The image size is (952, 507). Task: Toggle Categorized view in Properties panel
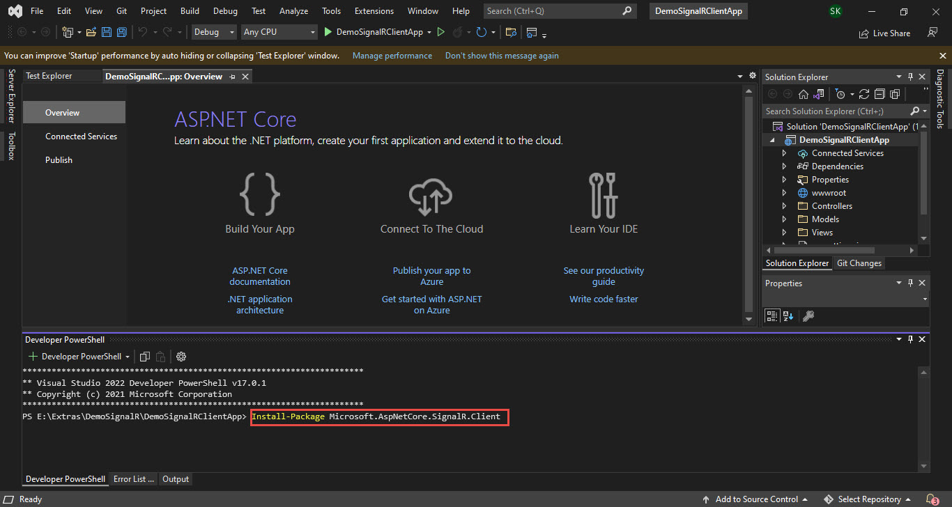pos(772,316)
